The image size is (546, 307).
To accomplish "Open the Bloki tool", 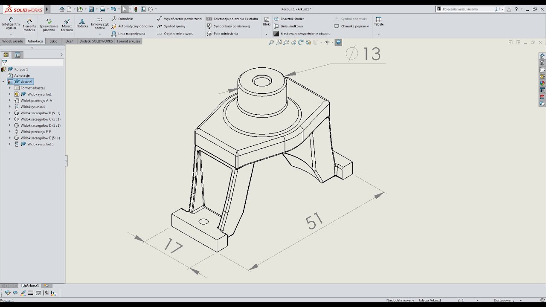I will (x=267, y=21).
